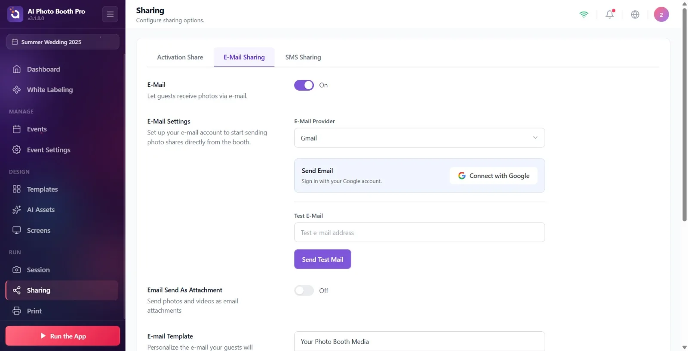The image size is (688, 351).
Task: Click the Event Settings gear icon
Action: click(17, 150)
